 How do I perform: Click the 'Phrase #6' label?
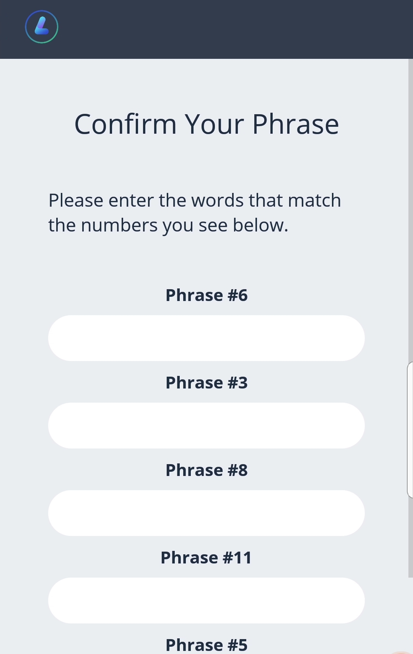(206, 295)
